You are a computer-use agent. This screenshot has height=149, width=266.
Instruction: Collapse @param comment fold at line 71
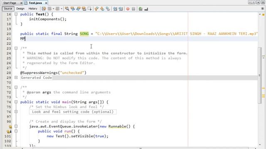pyautogui.click(x=16, y=87)
